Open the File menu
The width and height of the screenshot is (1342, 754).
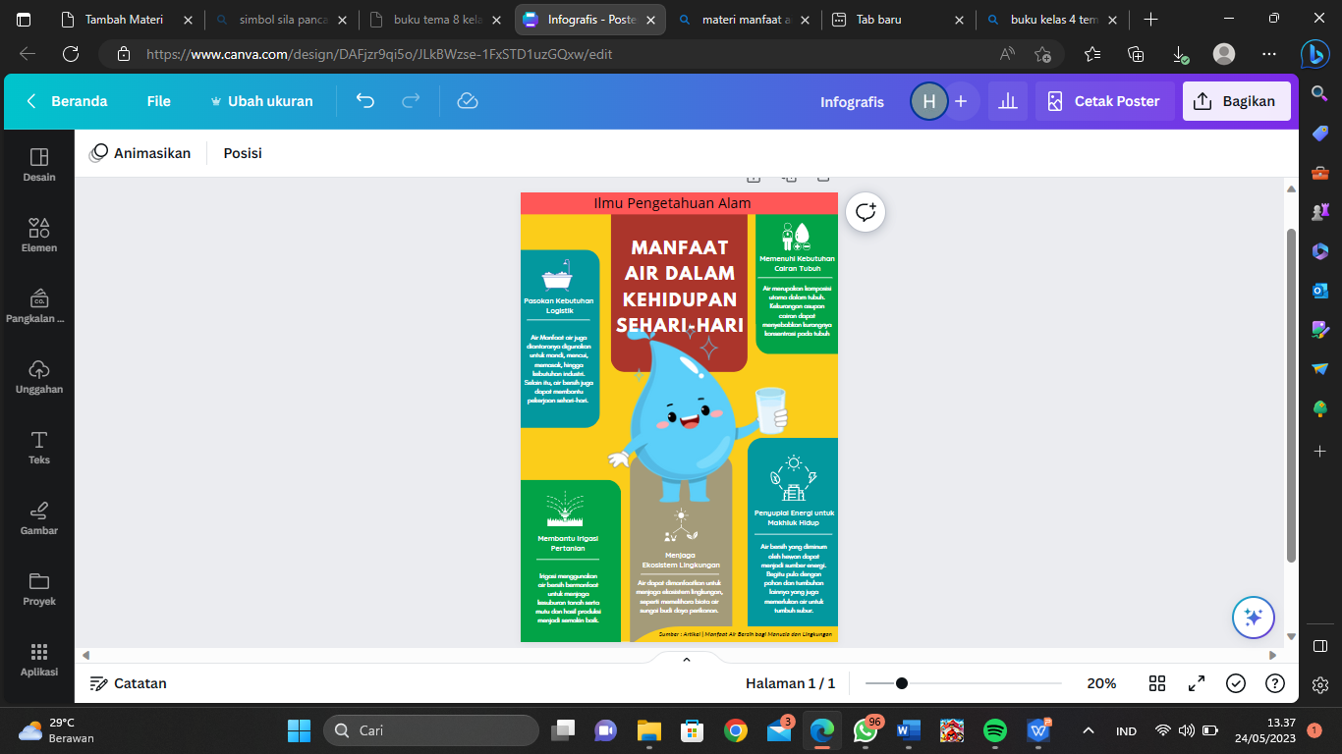[158, 101]
